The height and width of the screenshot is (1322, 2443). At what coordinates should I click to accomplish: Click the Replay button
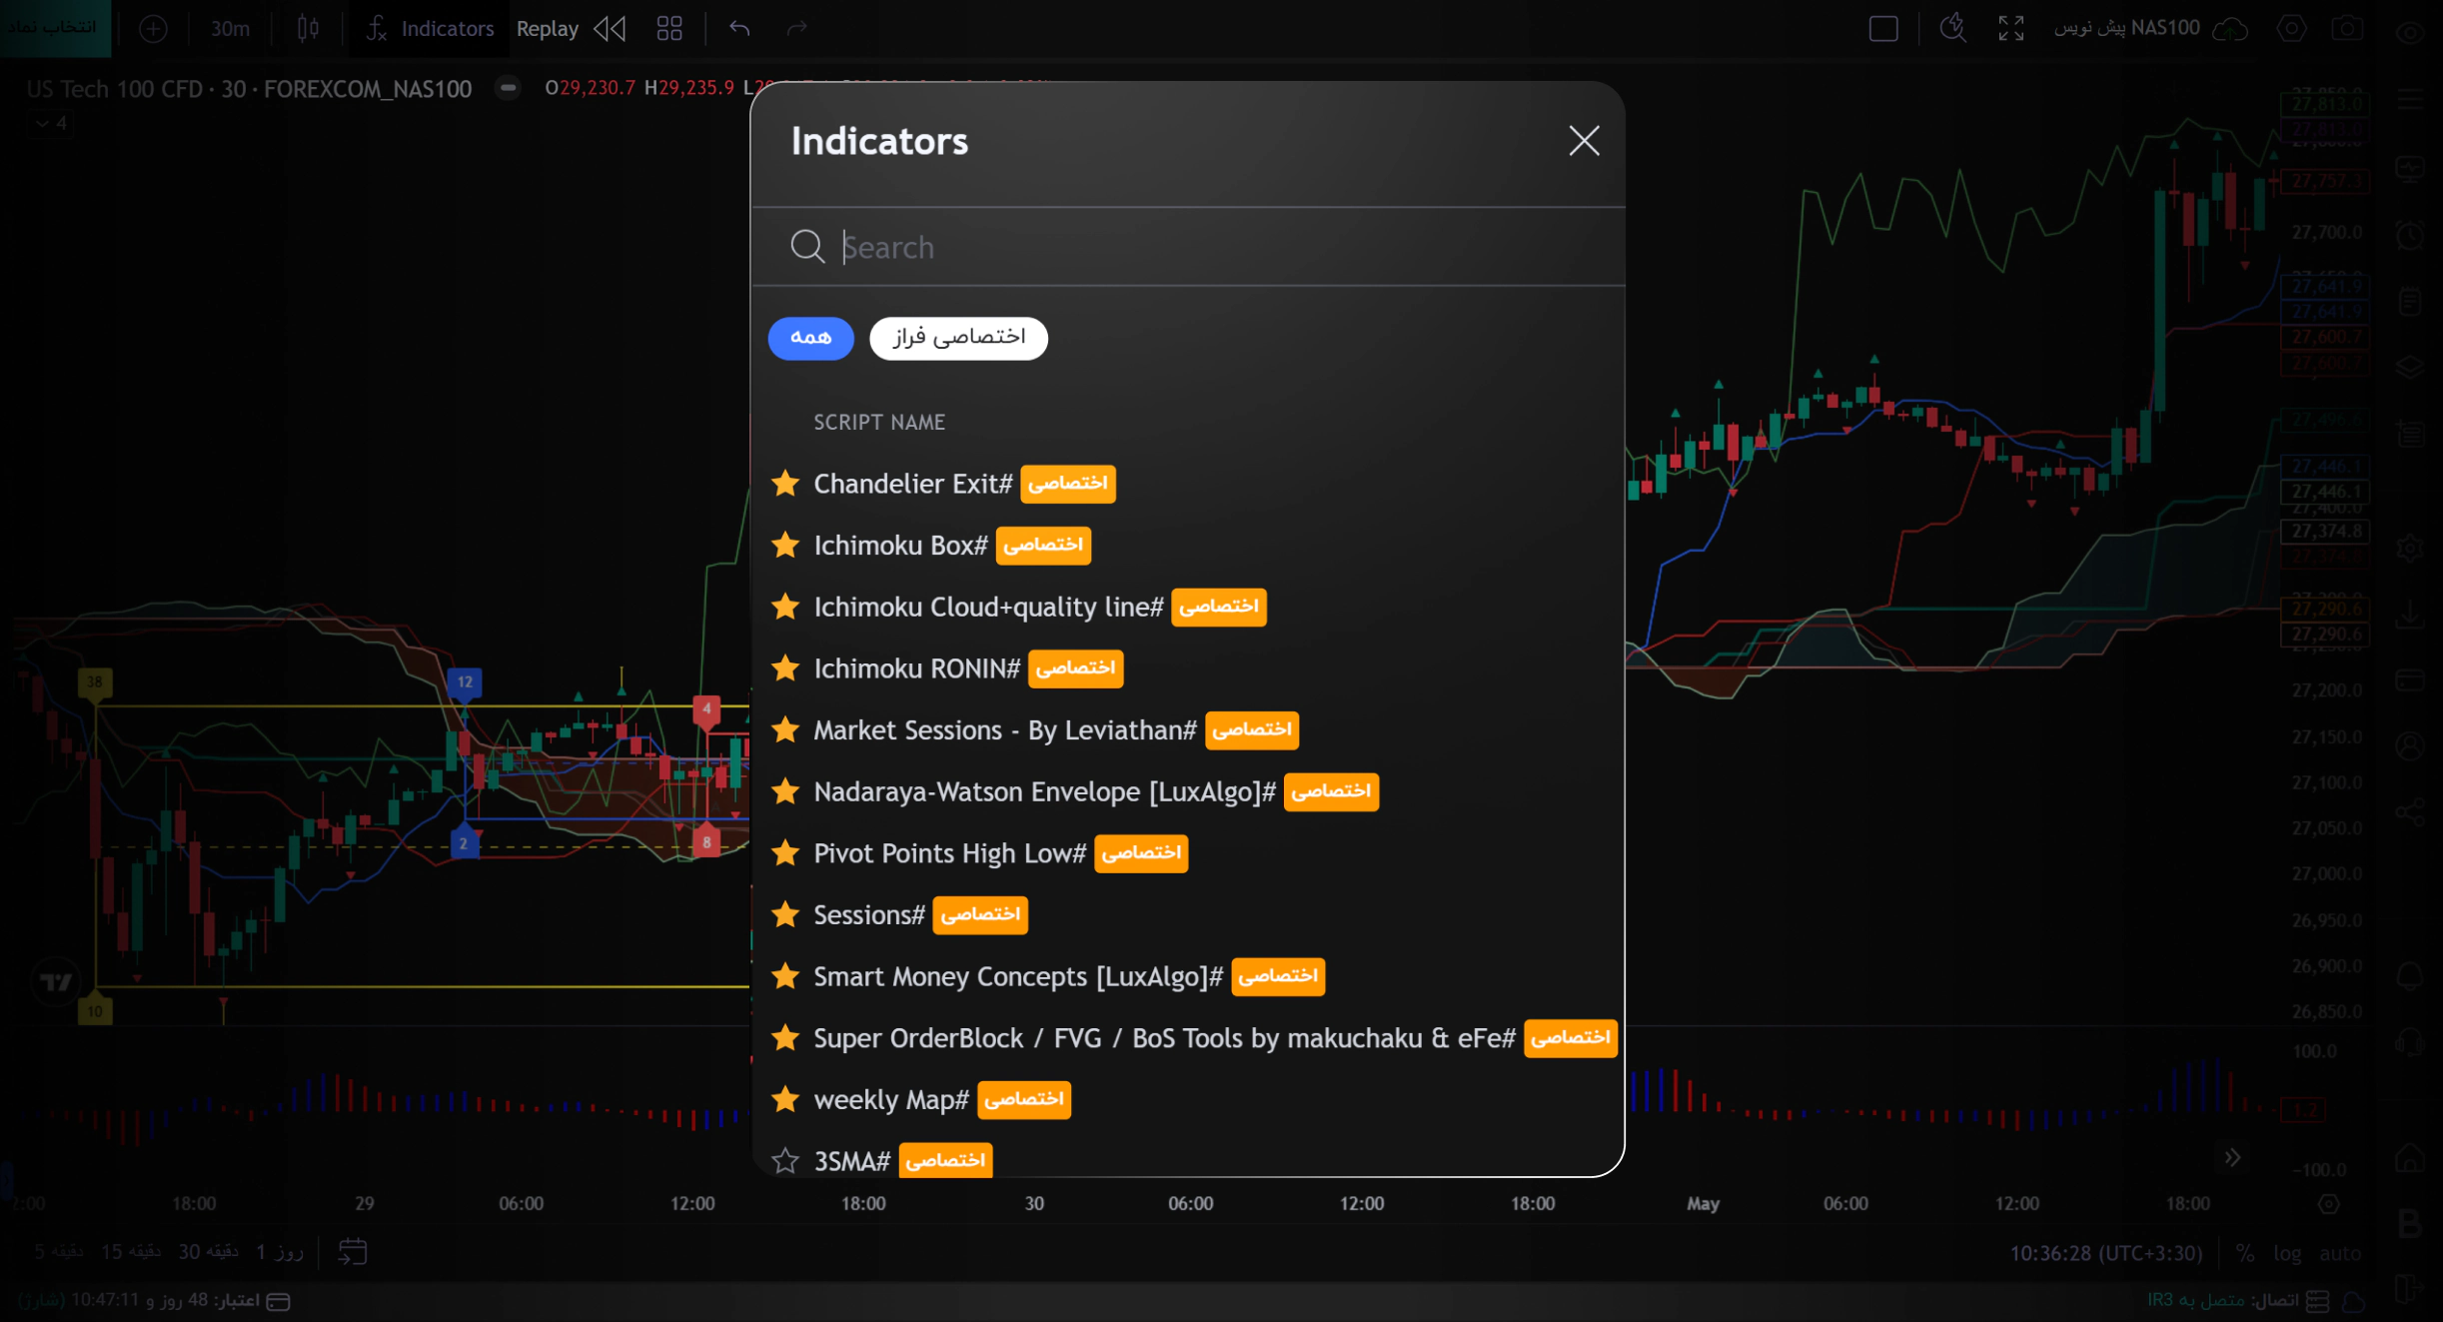point(548,29)
